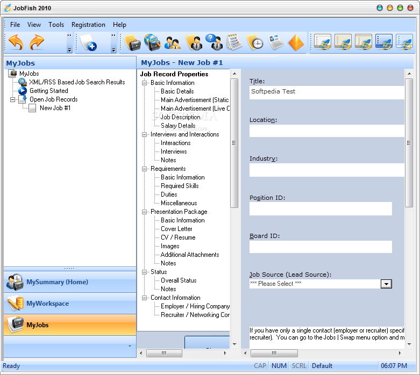Click the question mark person toolbar icon
Viewport: 420px width, 375px height.
[214, 42]
